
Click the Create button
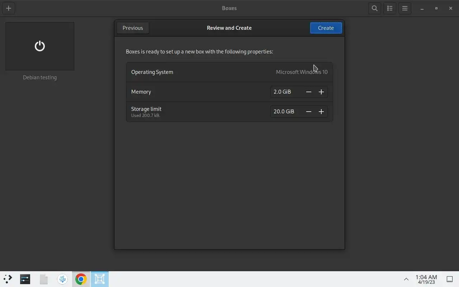[326, 28]
